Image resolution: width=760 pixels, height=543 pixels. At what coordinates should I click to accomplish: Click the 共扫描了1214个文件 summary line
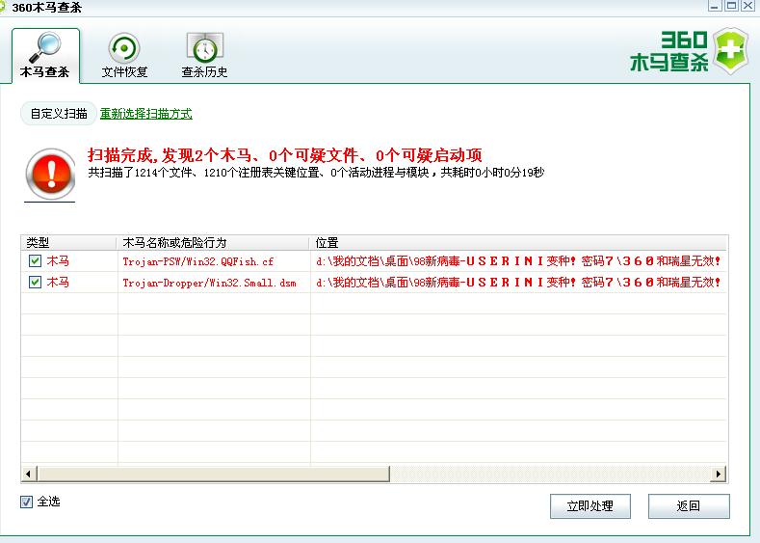pyautogui.click(x=316, y=173)
